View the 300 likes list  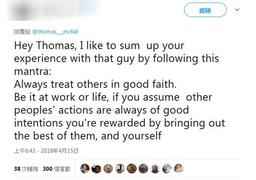(56, 169)
